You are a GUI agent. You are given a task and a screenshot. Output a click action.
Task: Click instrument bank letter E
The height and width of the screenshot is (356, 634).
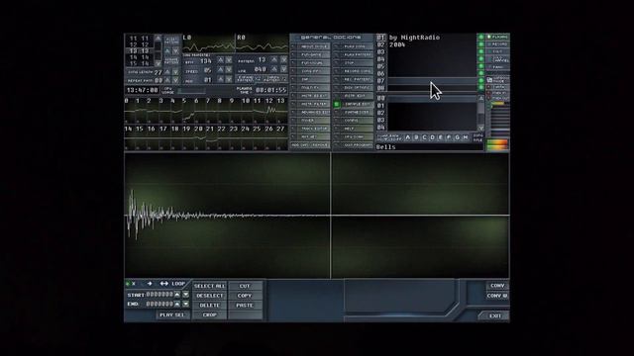[440, 137]
